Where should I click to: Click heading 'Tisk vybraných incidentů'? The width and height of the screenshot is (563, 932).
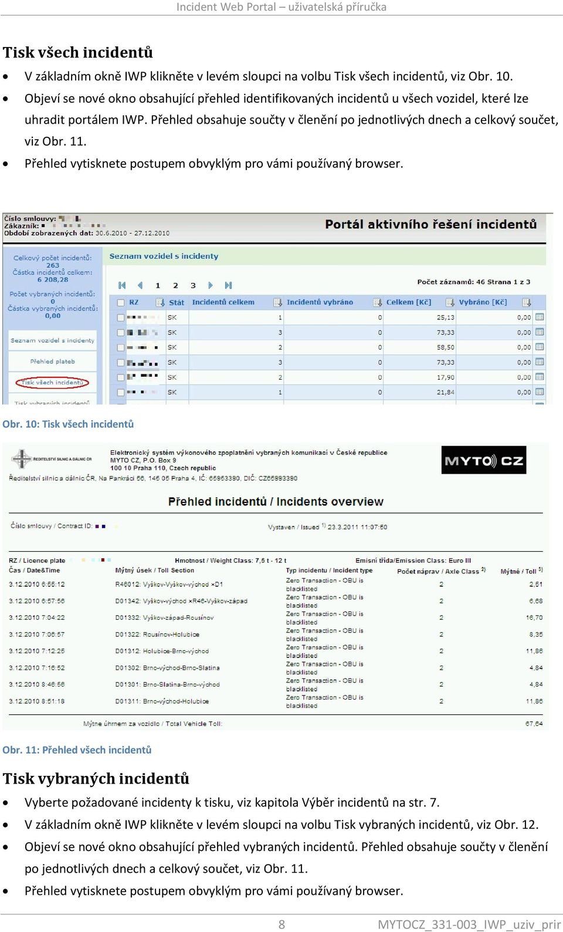coord(96,778)
